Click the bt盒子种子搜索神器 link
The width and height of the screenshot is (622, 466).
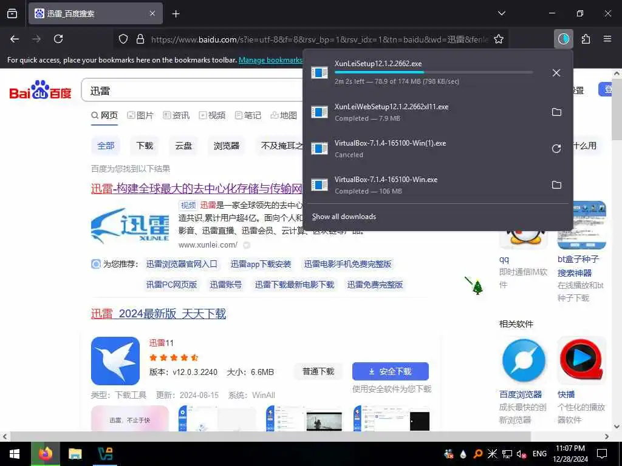[578, 266]
